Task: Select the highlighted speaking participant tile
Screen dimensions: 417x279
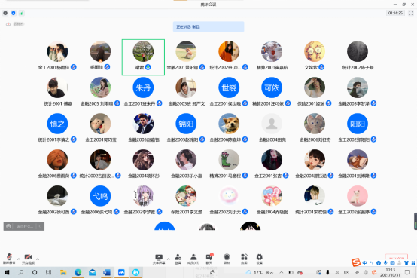Action: [143, 57]
